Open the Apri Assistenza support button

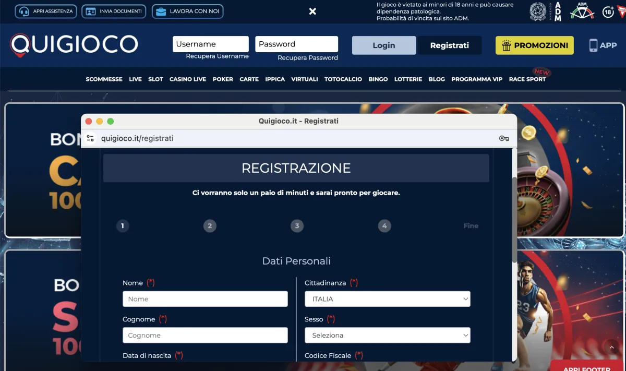[46, 11]
